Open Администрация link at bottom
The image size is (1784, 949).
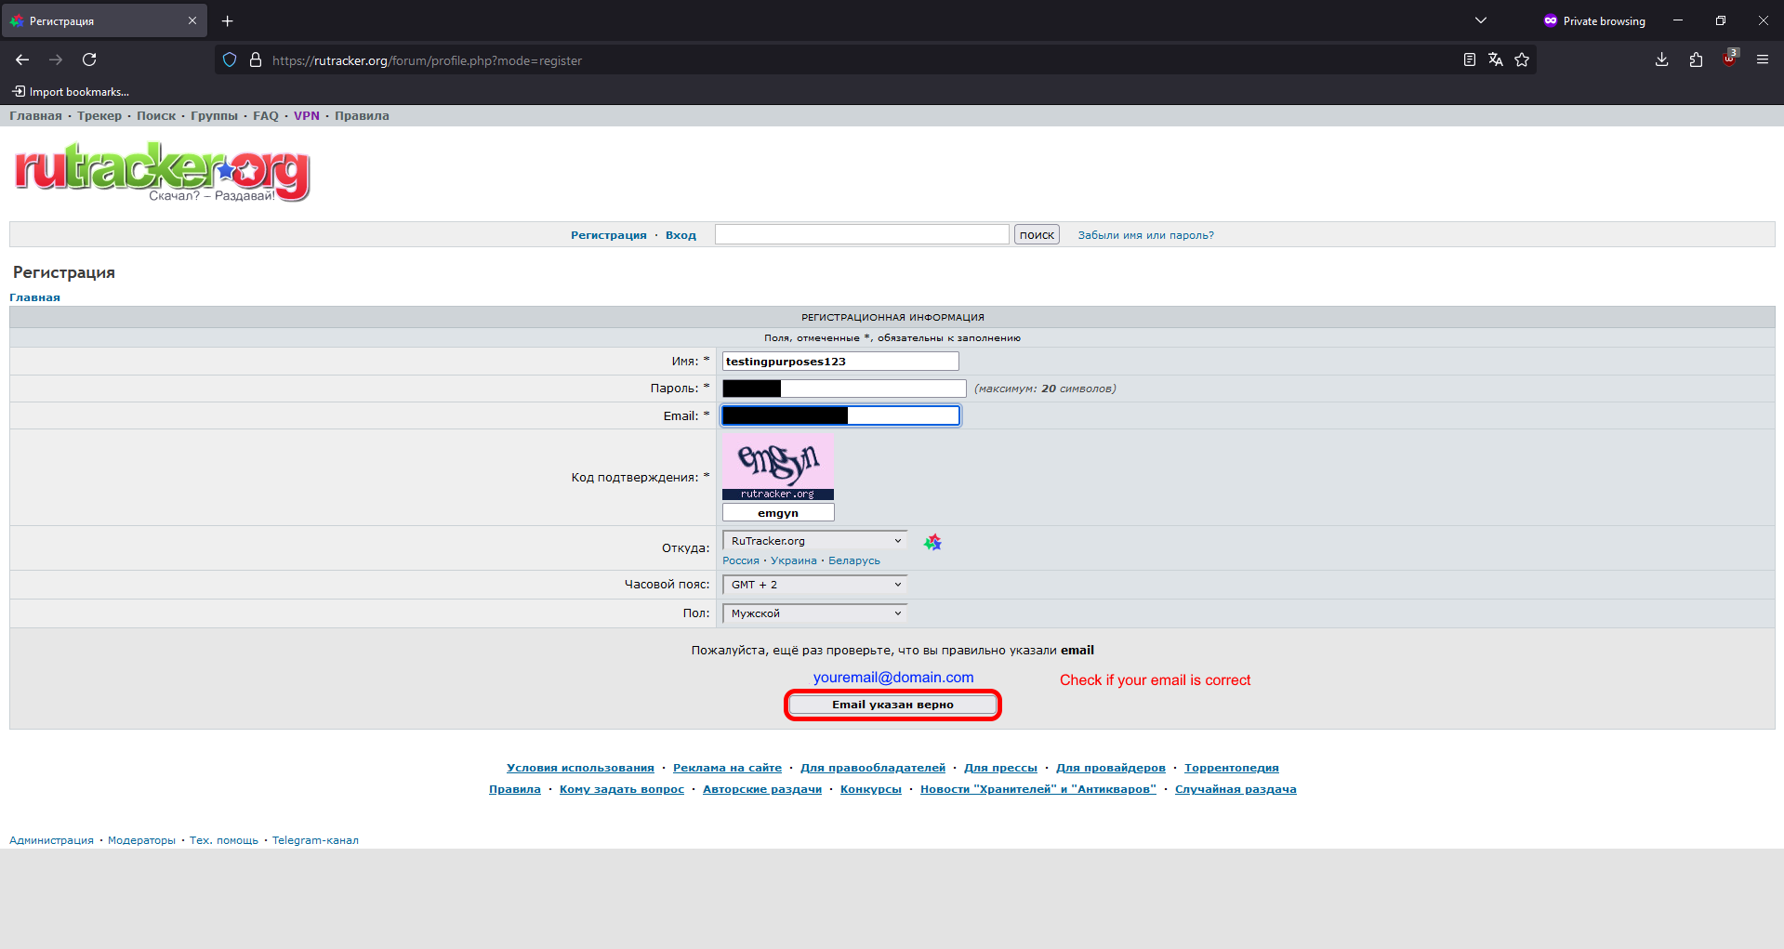pyautogui.click(x=51, y=840)
